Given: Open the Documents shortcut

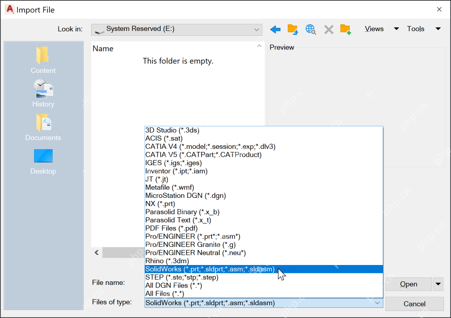Looking at the screenshot, I should 43,127.
